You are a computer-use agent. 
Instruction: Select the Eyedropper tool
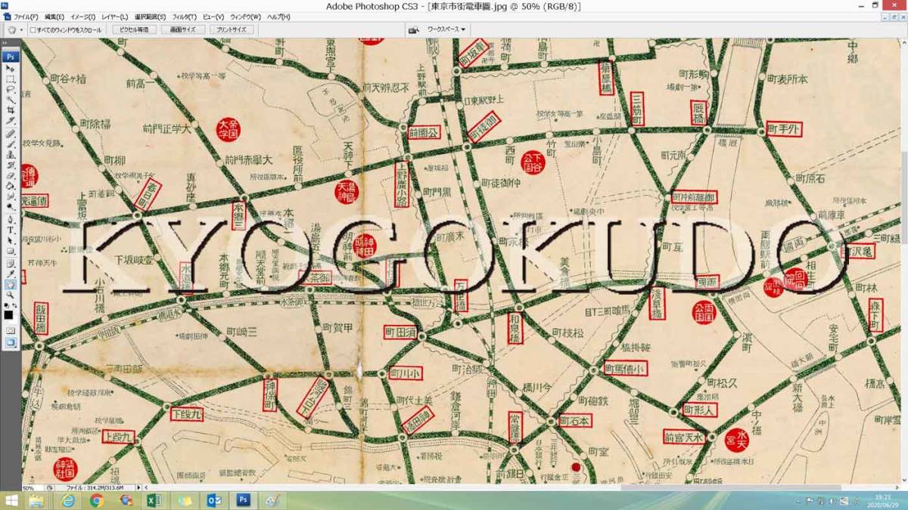click(x=11, y=273)
